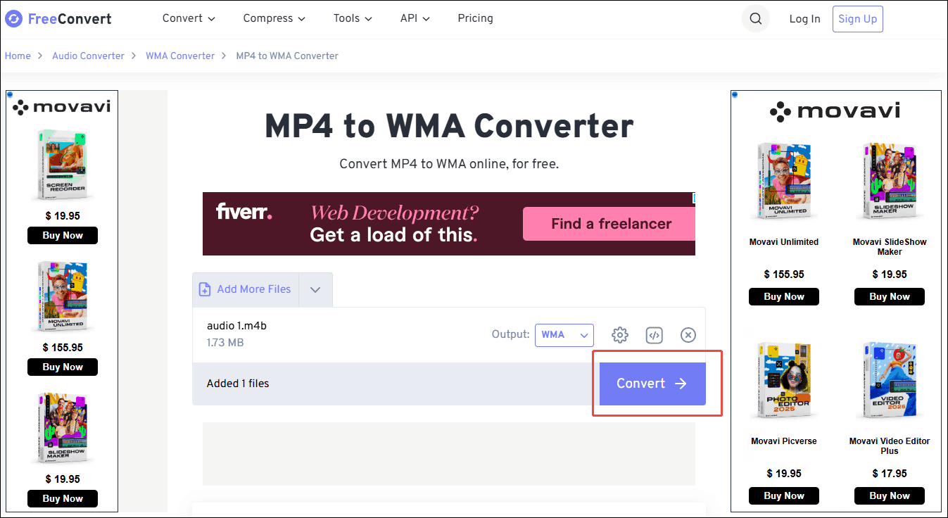
Task: Click the MP4 to WMA Converter heading
Action: (x=449, y=126)
